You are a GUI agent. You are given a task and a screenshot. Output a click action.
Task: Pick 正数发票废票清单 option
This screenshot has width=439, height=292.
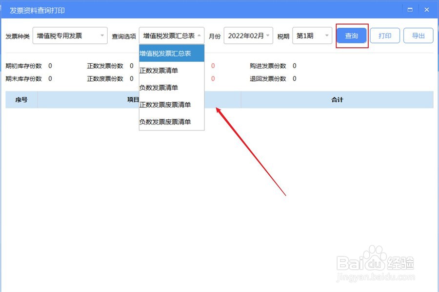pyautogui.click(x=172, y=105)
